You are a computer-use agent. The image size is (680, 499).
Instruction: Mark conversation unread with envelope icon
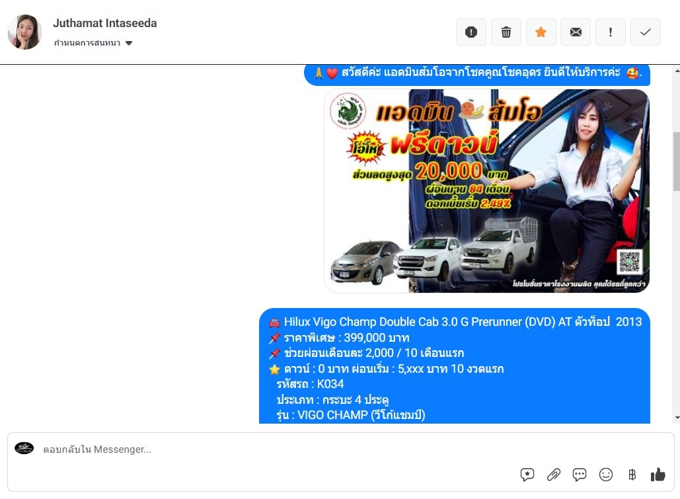(x=576, y=32)
